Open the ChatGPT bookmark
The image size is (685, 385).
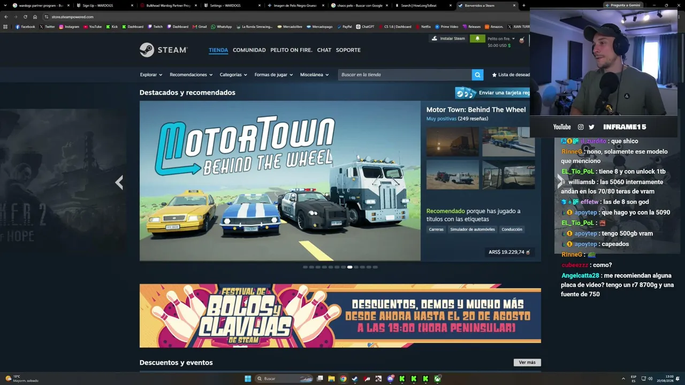[365, 27]
